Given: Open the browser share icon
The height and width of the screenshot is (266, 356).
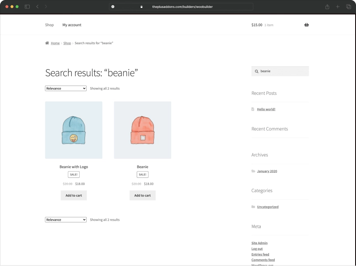Looking at the screenshot, I should pyautogui.click(x=327, y=7).
